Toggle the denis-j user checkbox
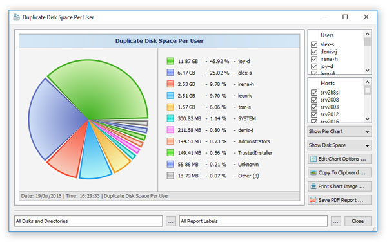This screenshot has width=387, height=243. pyautogui.click(x=314, y=52)
